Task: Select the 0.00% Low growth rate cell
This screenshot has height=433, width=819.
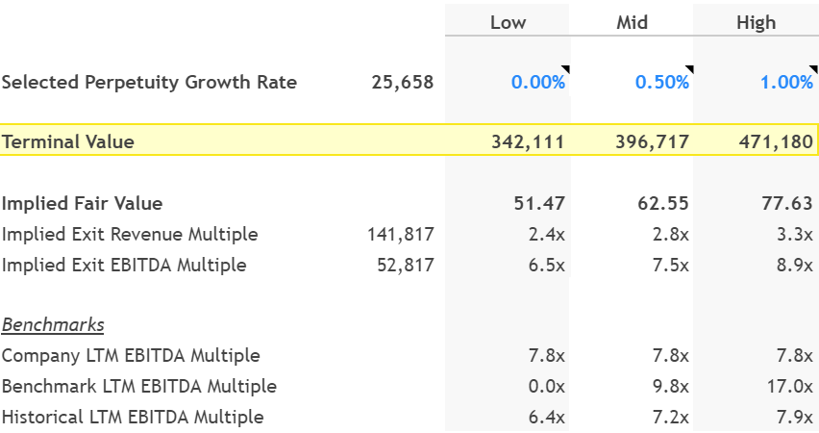Action: (508, 82)
